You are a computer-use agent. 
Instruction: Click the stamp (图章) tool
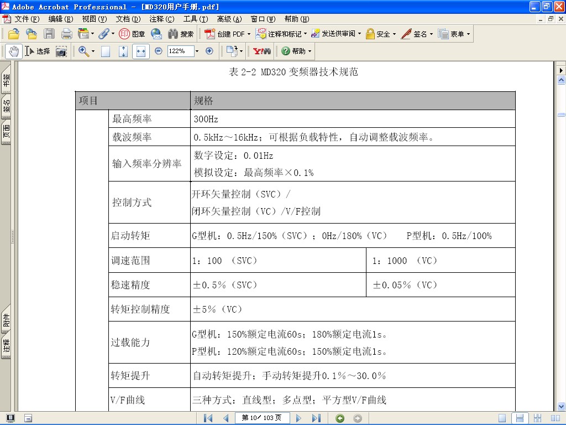[x=132, y=34]
